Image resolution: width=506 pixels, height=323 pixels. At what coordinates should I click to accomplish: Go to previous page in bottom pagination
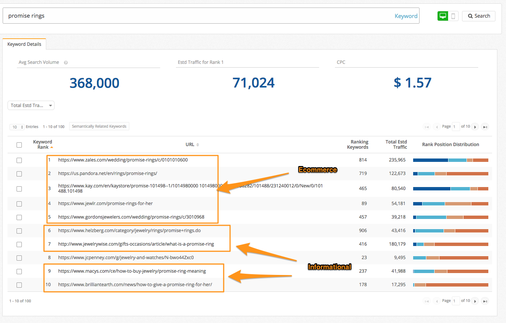pyautogui.click(x=437, y=301)
